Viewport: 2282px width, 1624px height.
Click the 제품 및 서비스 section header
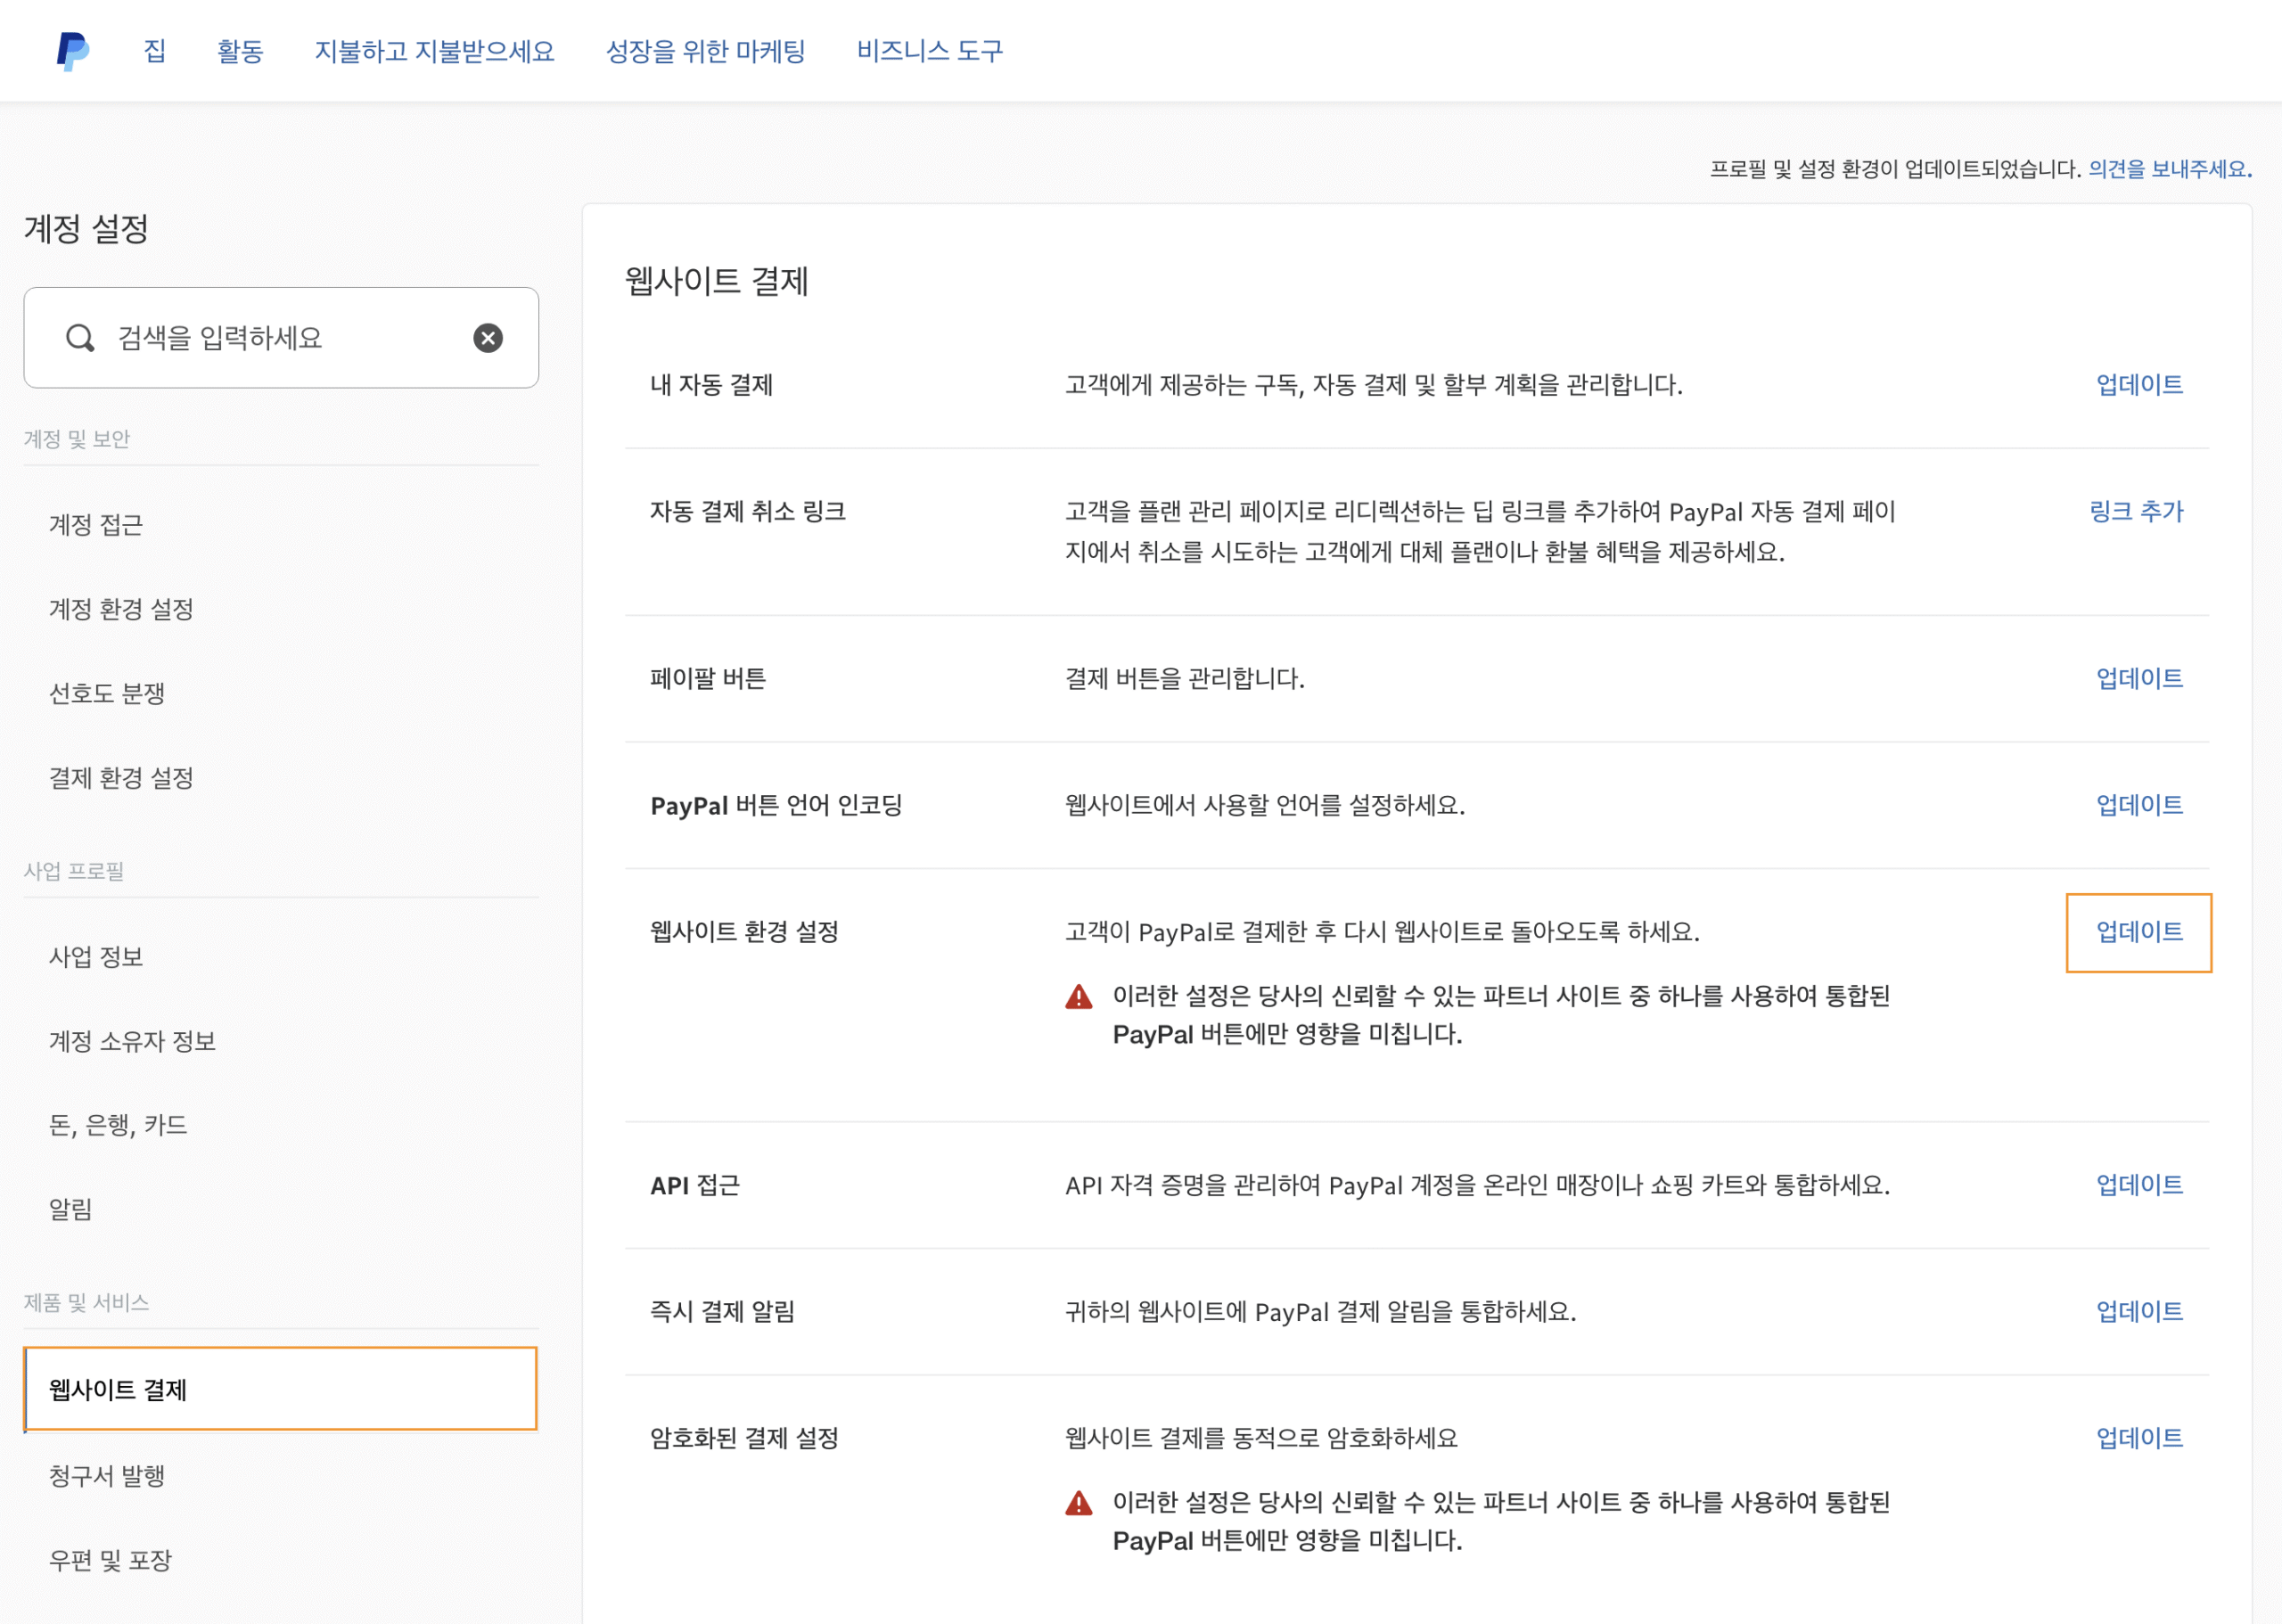[x=86, y=1303]
